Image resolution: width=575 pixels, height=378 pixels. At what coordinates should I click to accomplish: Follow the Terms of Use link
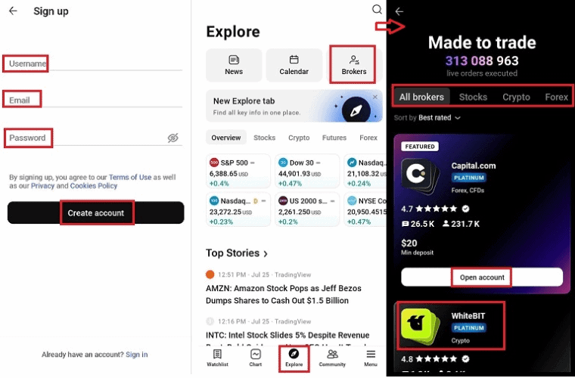click(x=129, y=177)
